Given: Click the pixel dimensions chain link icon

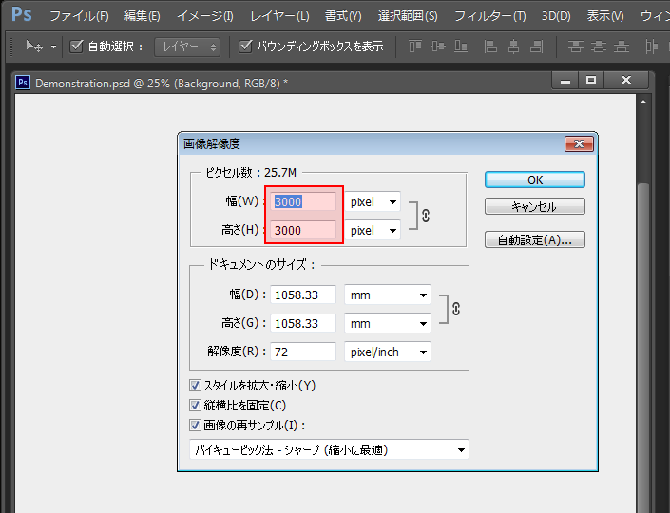Looking at the screenshot, I should (426, 216).
